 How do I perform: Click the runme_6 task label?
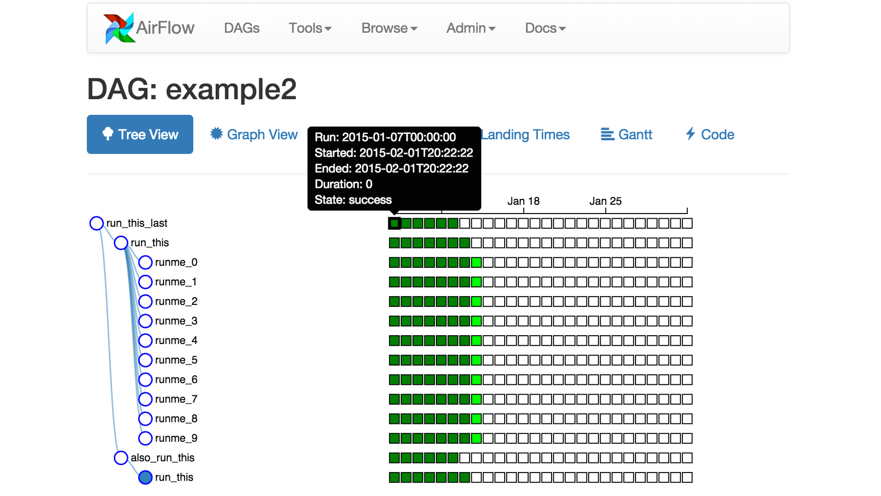point(176,379)
